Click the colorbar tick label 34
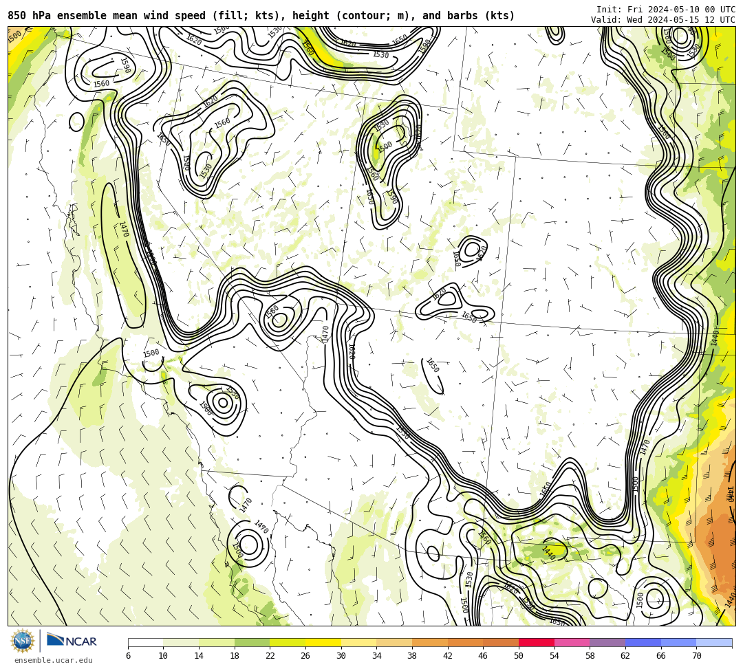The height and width of the screenshot is (669, 743). click(x=376, y=656)
